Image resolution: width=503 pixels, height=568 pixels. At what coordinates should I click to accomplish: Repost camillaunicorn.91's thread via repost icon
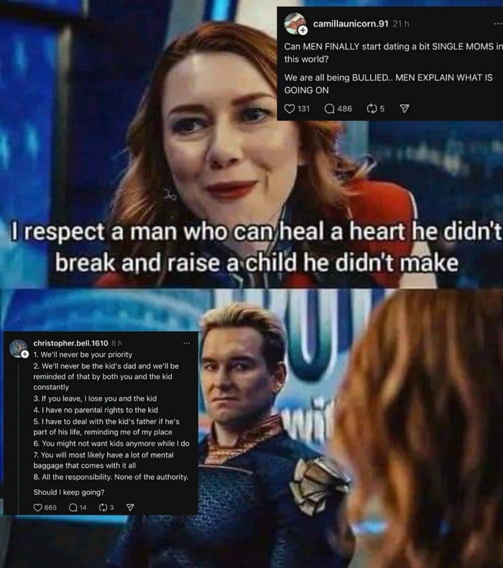click(x=372, y=108)
